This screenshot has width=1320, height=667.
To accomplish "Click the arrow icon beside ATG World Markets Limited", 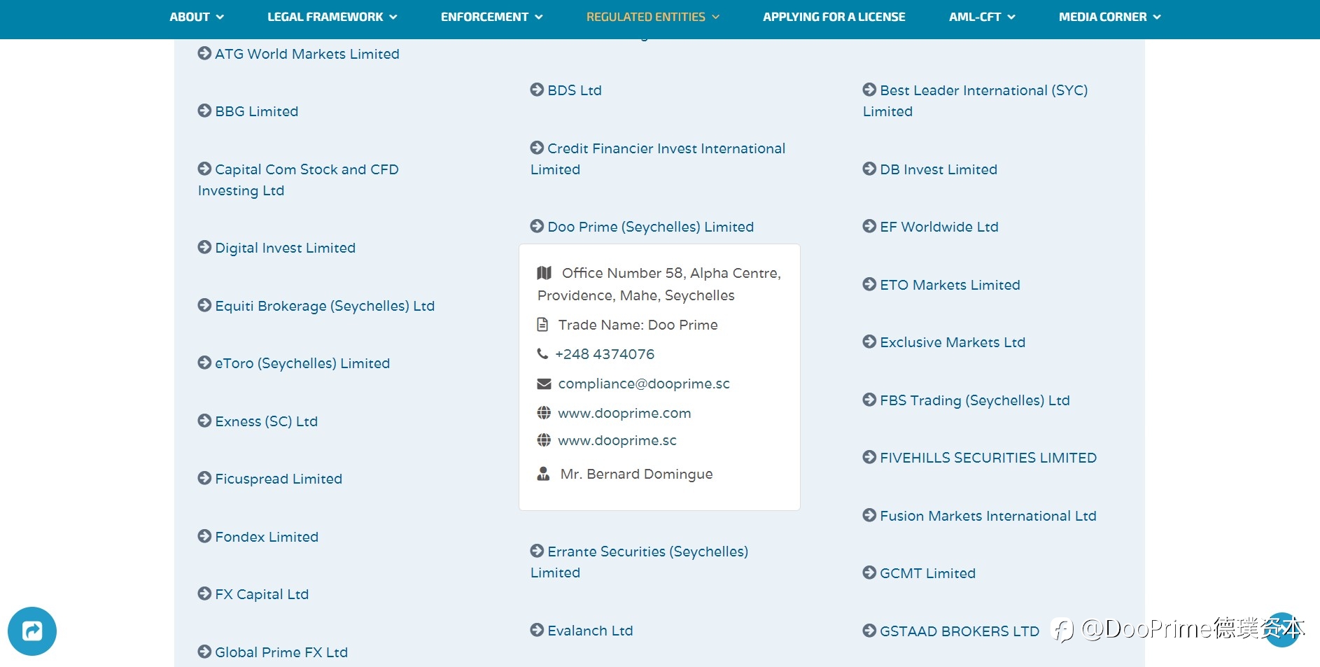I will coord(204,53).
